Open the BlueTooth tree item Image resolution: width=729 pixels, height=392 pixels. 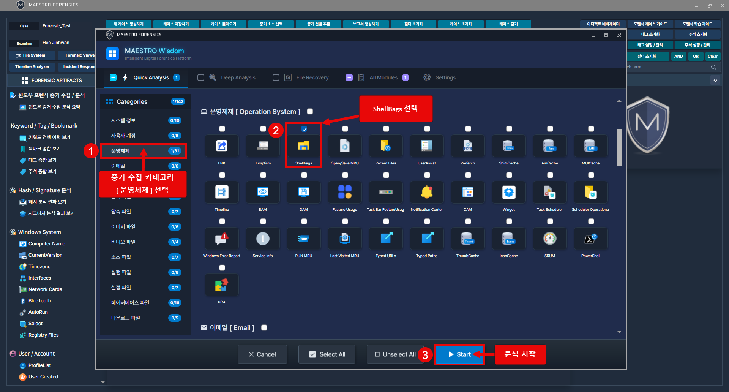pos(39,301)
